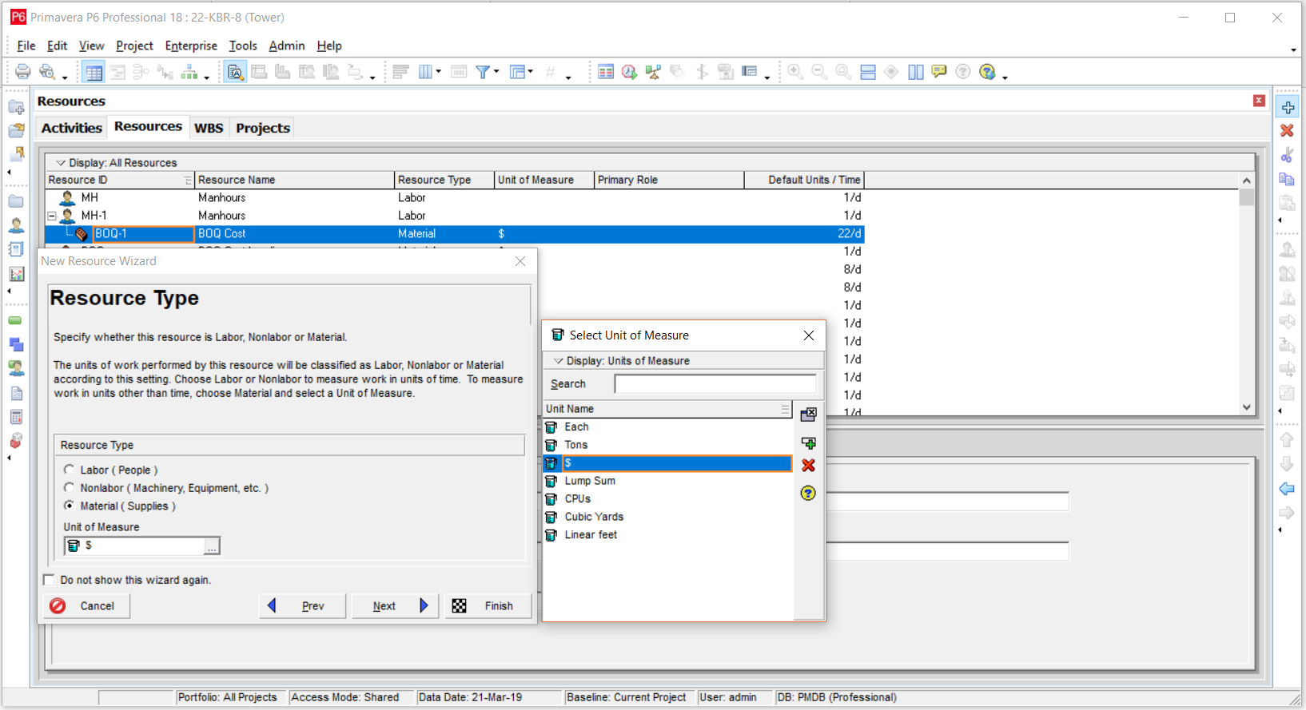The height and width of the screenshot is (710, 1306).
Task: Check 'Do not show this wizard again'
Action: point(50,580)
